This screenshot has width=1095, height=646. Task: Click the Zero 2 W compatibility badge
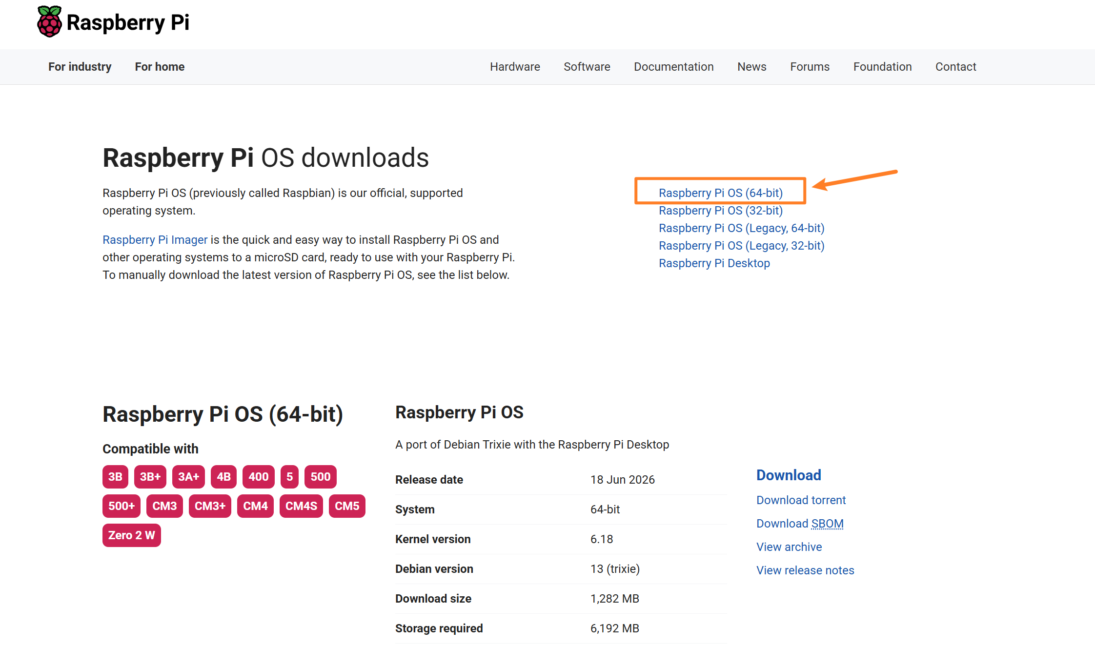pyautogui.click(x=132, y=535)
